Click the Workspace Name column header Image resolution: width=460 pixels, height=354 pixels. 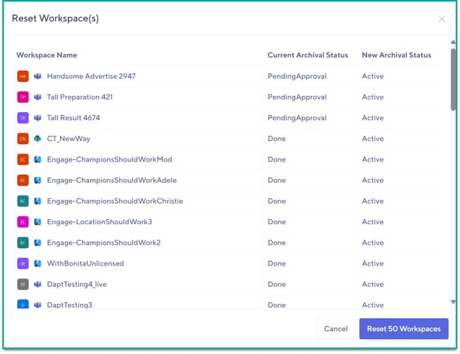pos(47,55)
